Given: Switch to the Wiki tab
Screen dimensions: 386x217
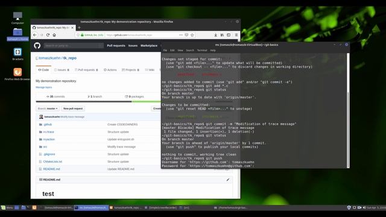Looking at the screenshot, I should tap(150, 70).
